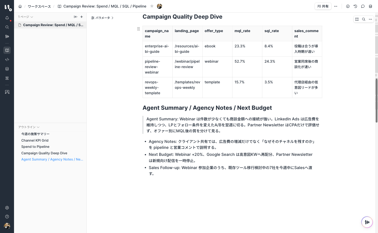Image resolution: width=378 pixels, height=233 pixels.
Task: Jump to Spend to Pipeline outline entry
Action: [x=35, y=147]
